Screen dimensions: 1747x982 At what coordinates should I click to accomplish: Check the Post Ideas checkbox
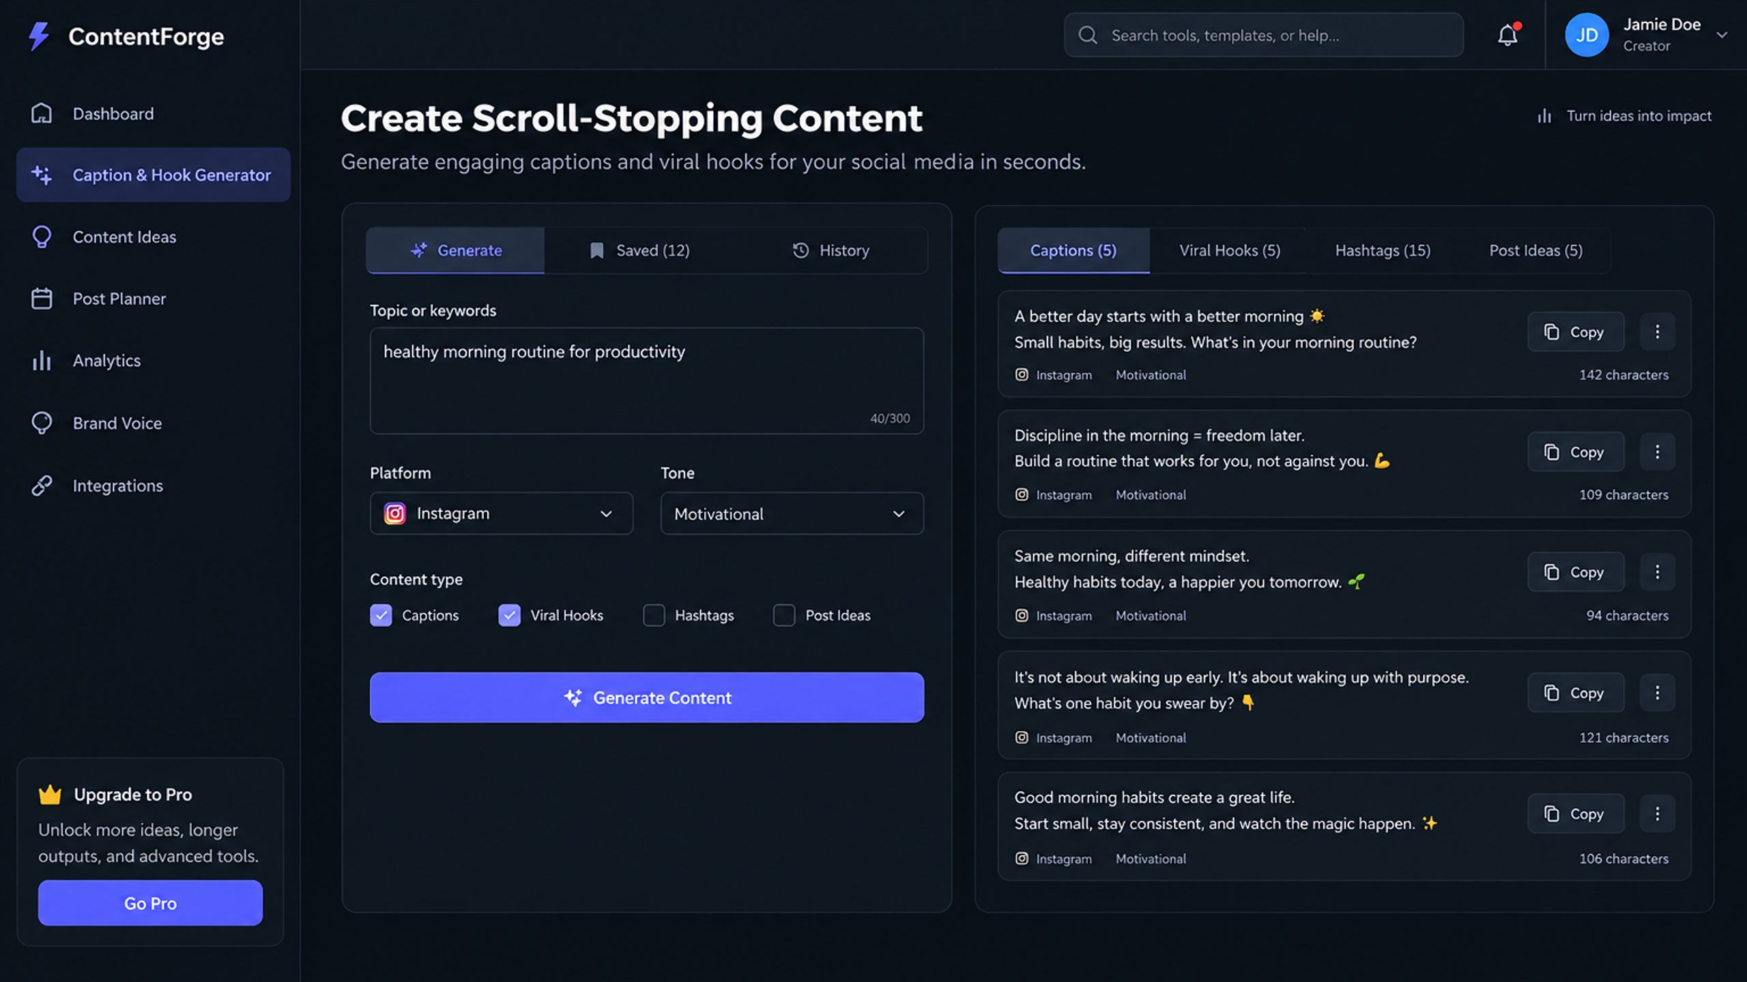point(784,615)
